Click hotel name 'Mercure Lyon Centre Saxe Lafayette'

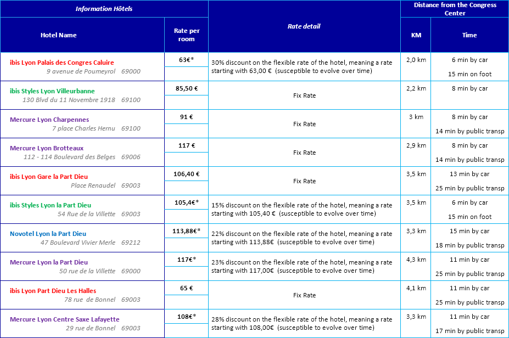(x=65, y=319)
